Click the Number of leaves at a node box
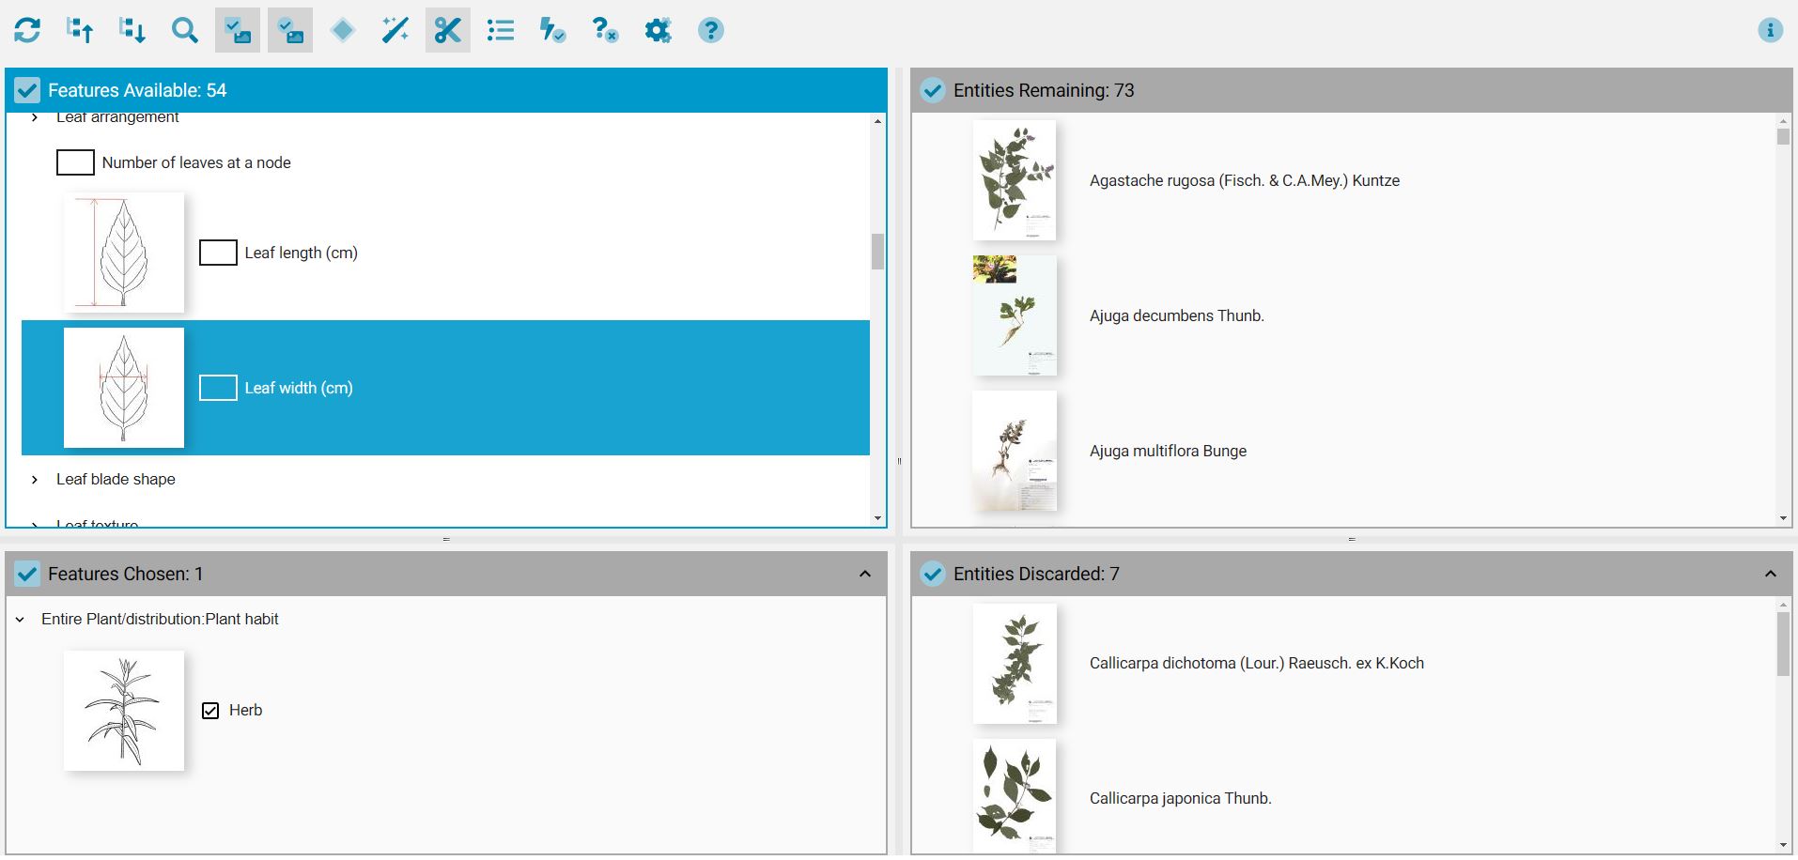1798x860 pixels. point(75,162)
